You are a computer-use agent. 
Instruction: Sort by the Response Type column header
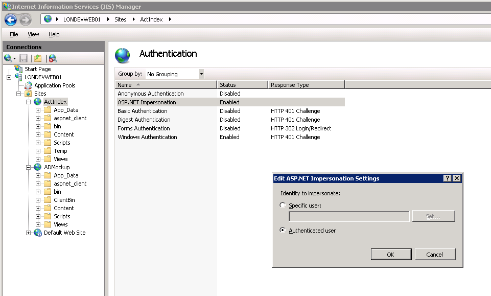306,84
